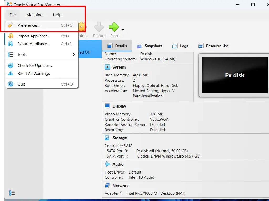
Task: Click the Export Appliance icon
Action: point(11,44)
